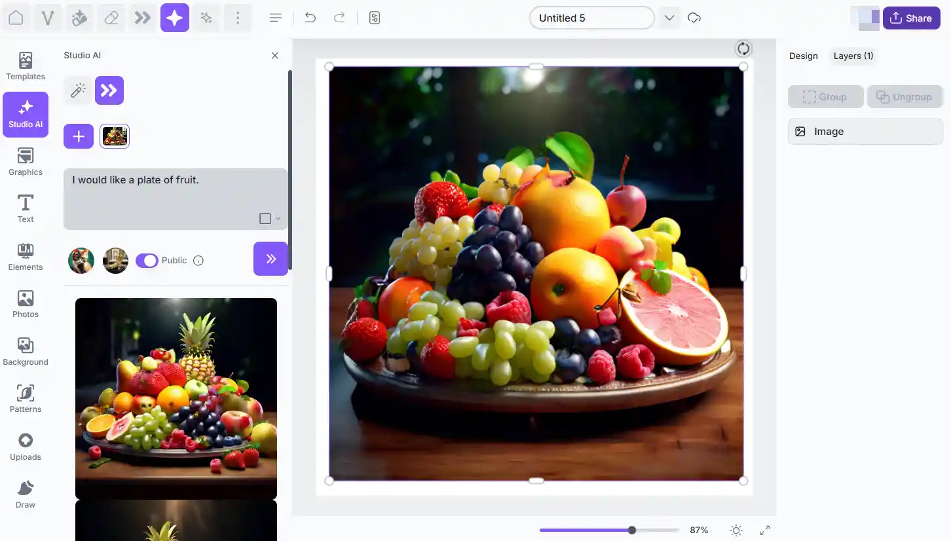Select the generated fruit plate with pineapple thumbnail

pyautogui.click(x=176, y=398)
